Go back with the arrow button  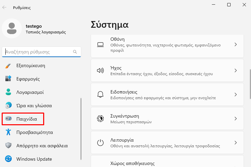pos(4,7)
